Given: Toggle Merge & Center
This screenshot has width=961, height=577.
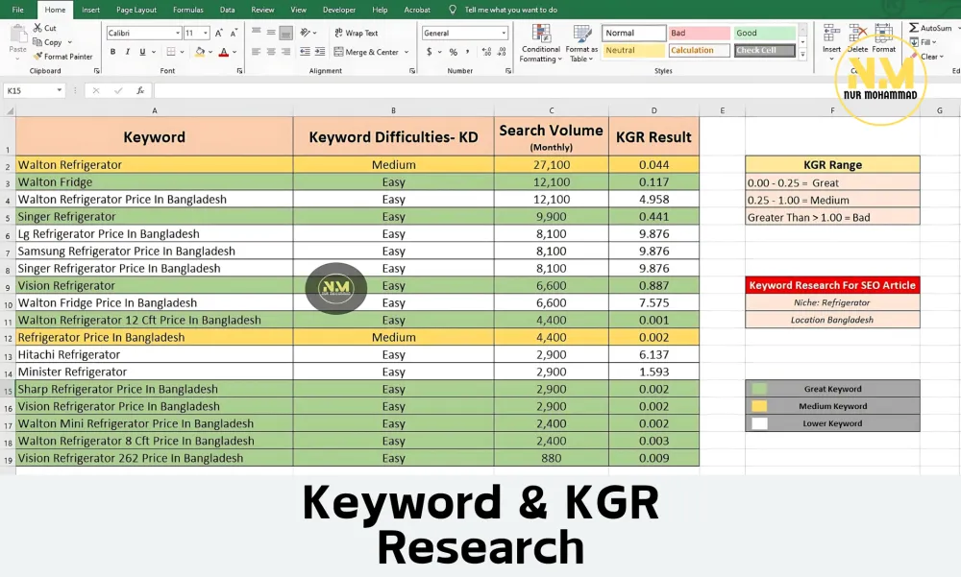Looking at the screenshot, I should 366,52.
